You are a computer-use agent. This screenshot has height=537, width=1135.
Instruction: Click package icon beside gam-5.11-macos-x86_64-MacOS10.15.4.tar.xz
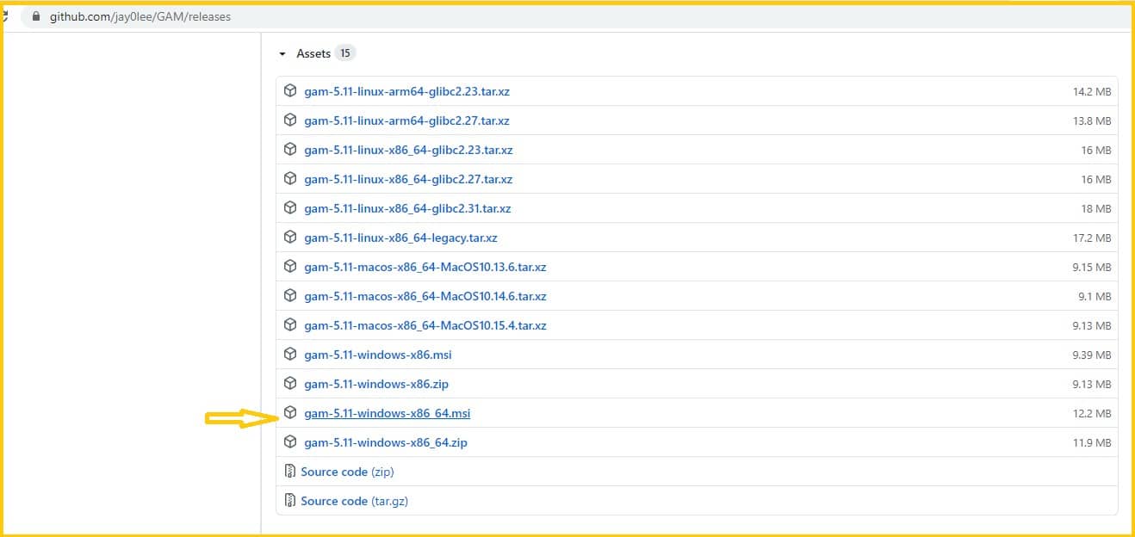pyautogui.click(x=290, y=325)
